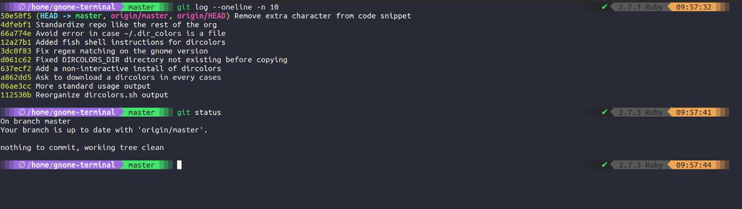742x209 pixels.
Task: Click the ∅ symbol on the empty last prompt
Action: tap(22, 165)
